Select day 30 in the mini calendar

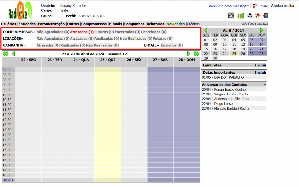point(215,58)
